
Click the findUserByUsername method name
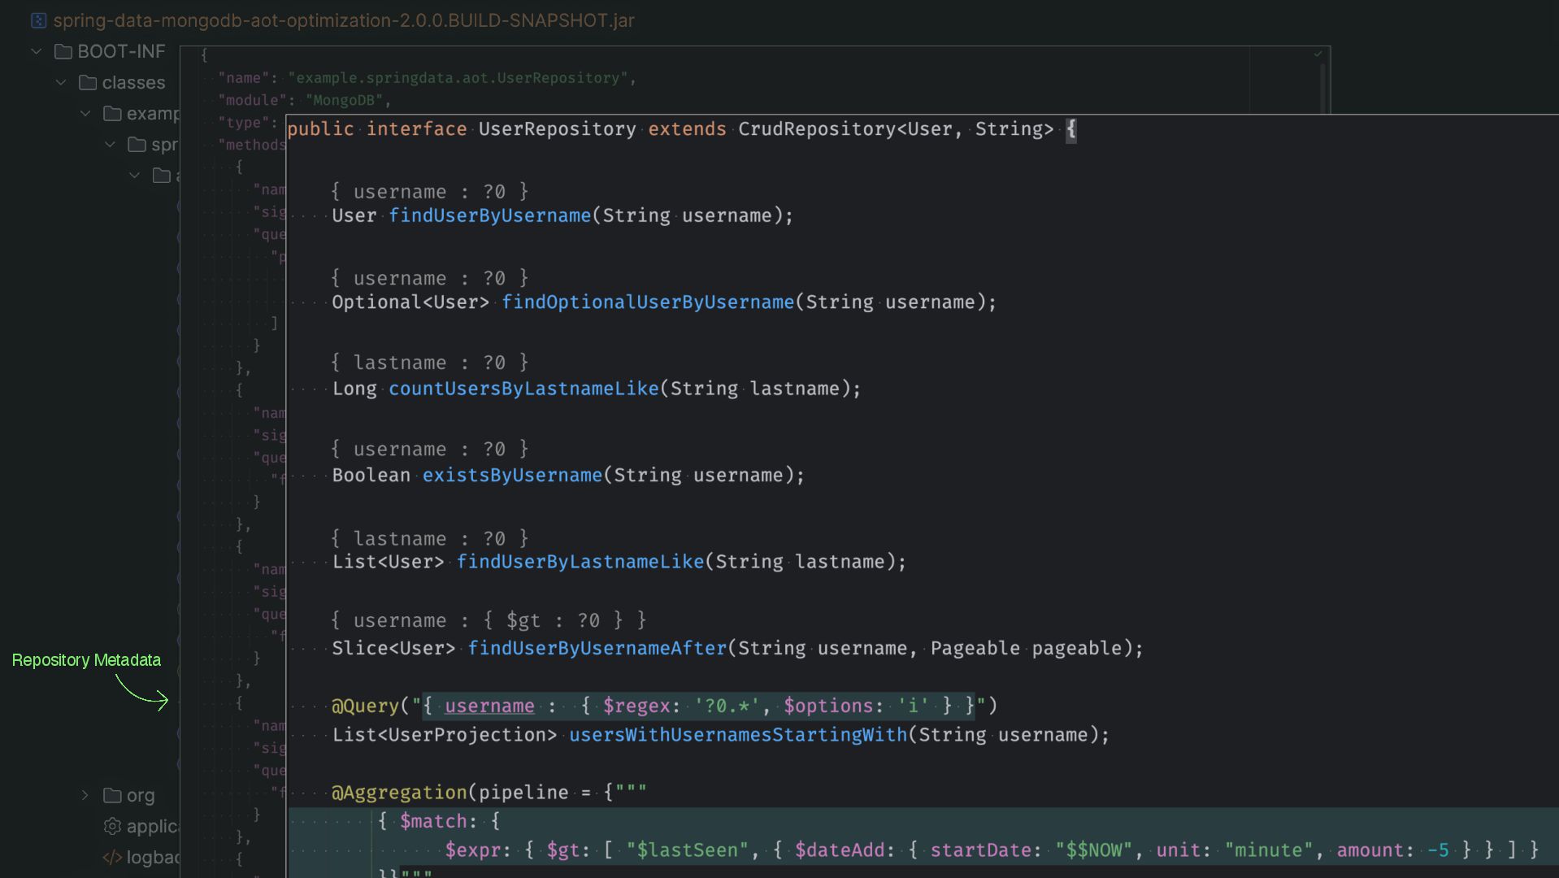click(x=489, y=215)
